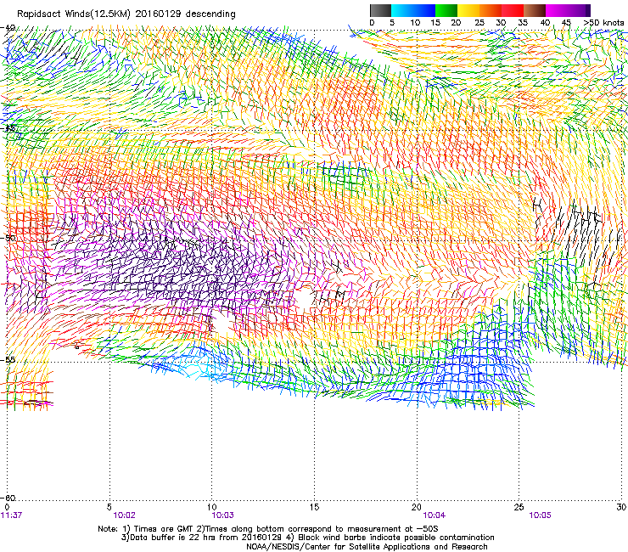Click the gray segment of the wind speed color bar

pyautogui.click(x=380, y=10)
